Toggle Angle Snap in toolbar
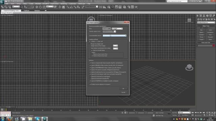This screenshot has width=216, height=121. click(x=71, y=7)
